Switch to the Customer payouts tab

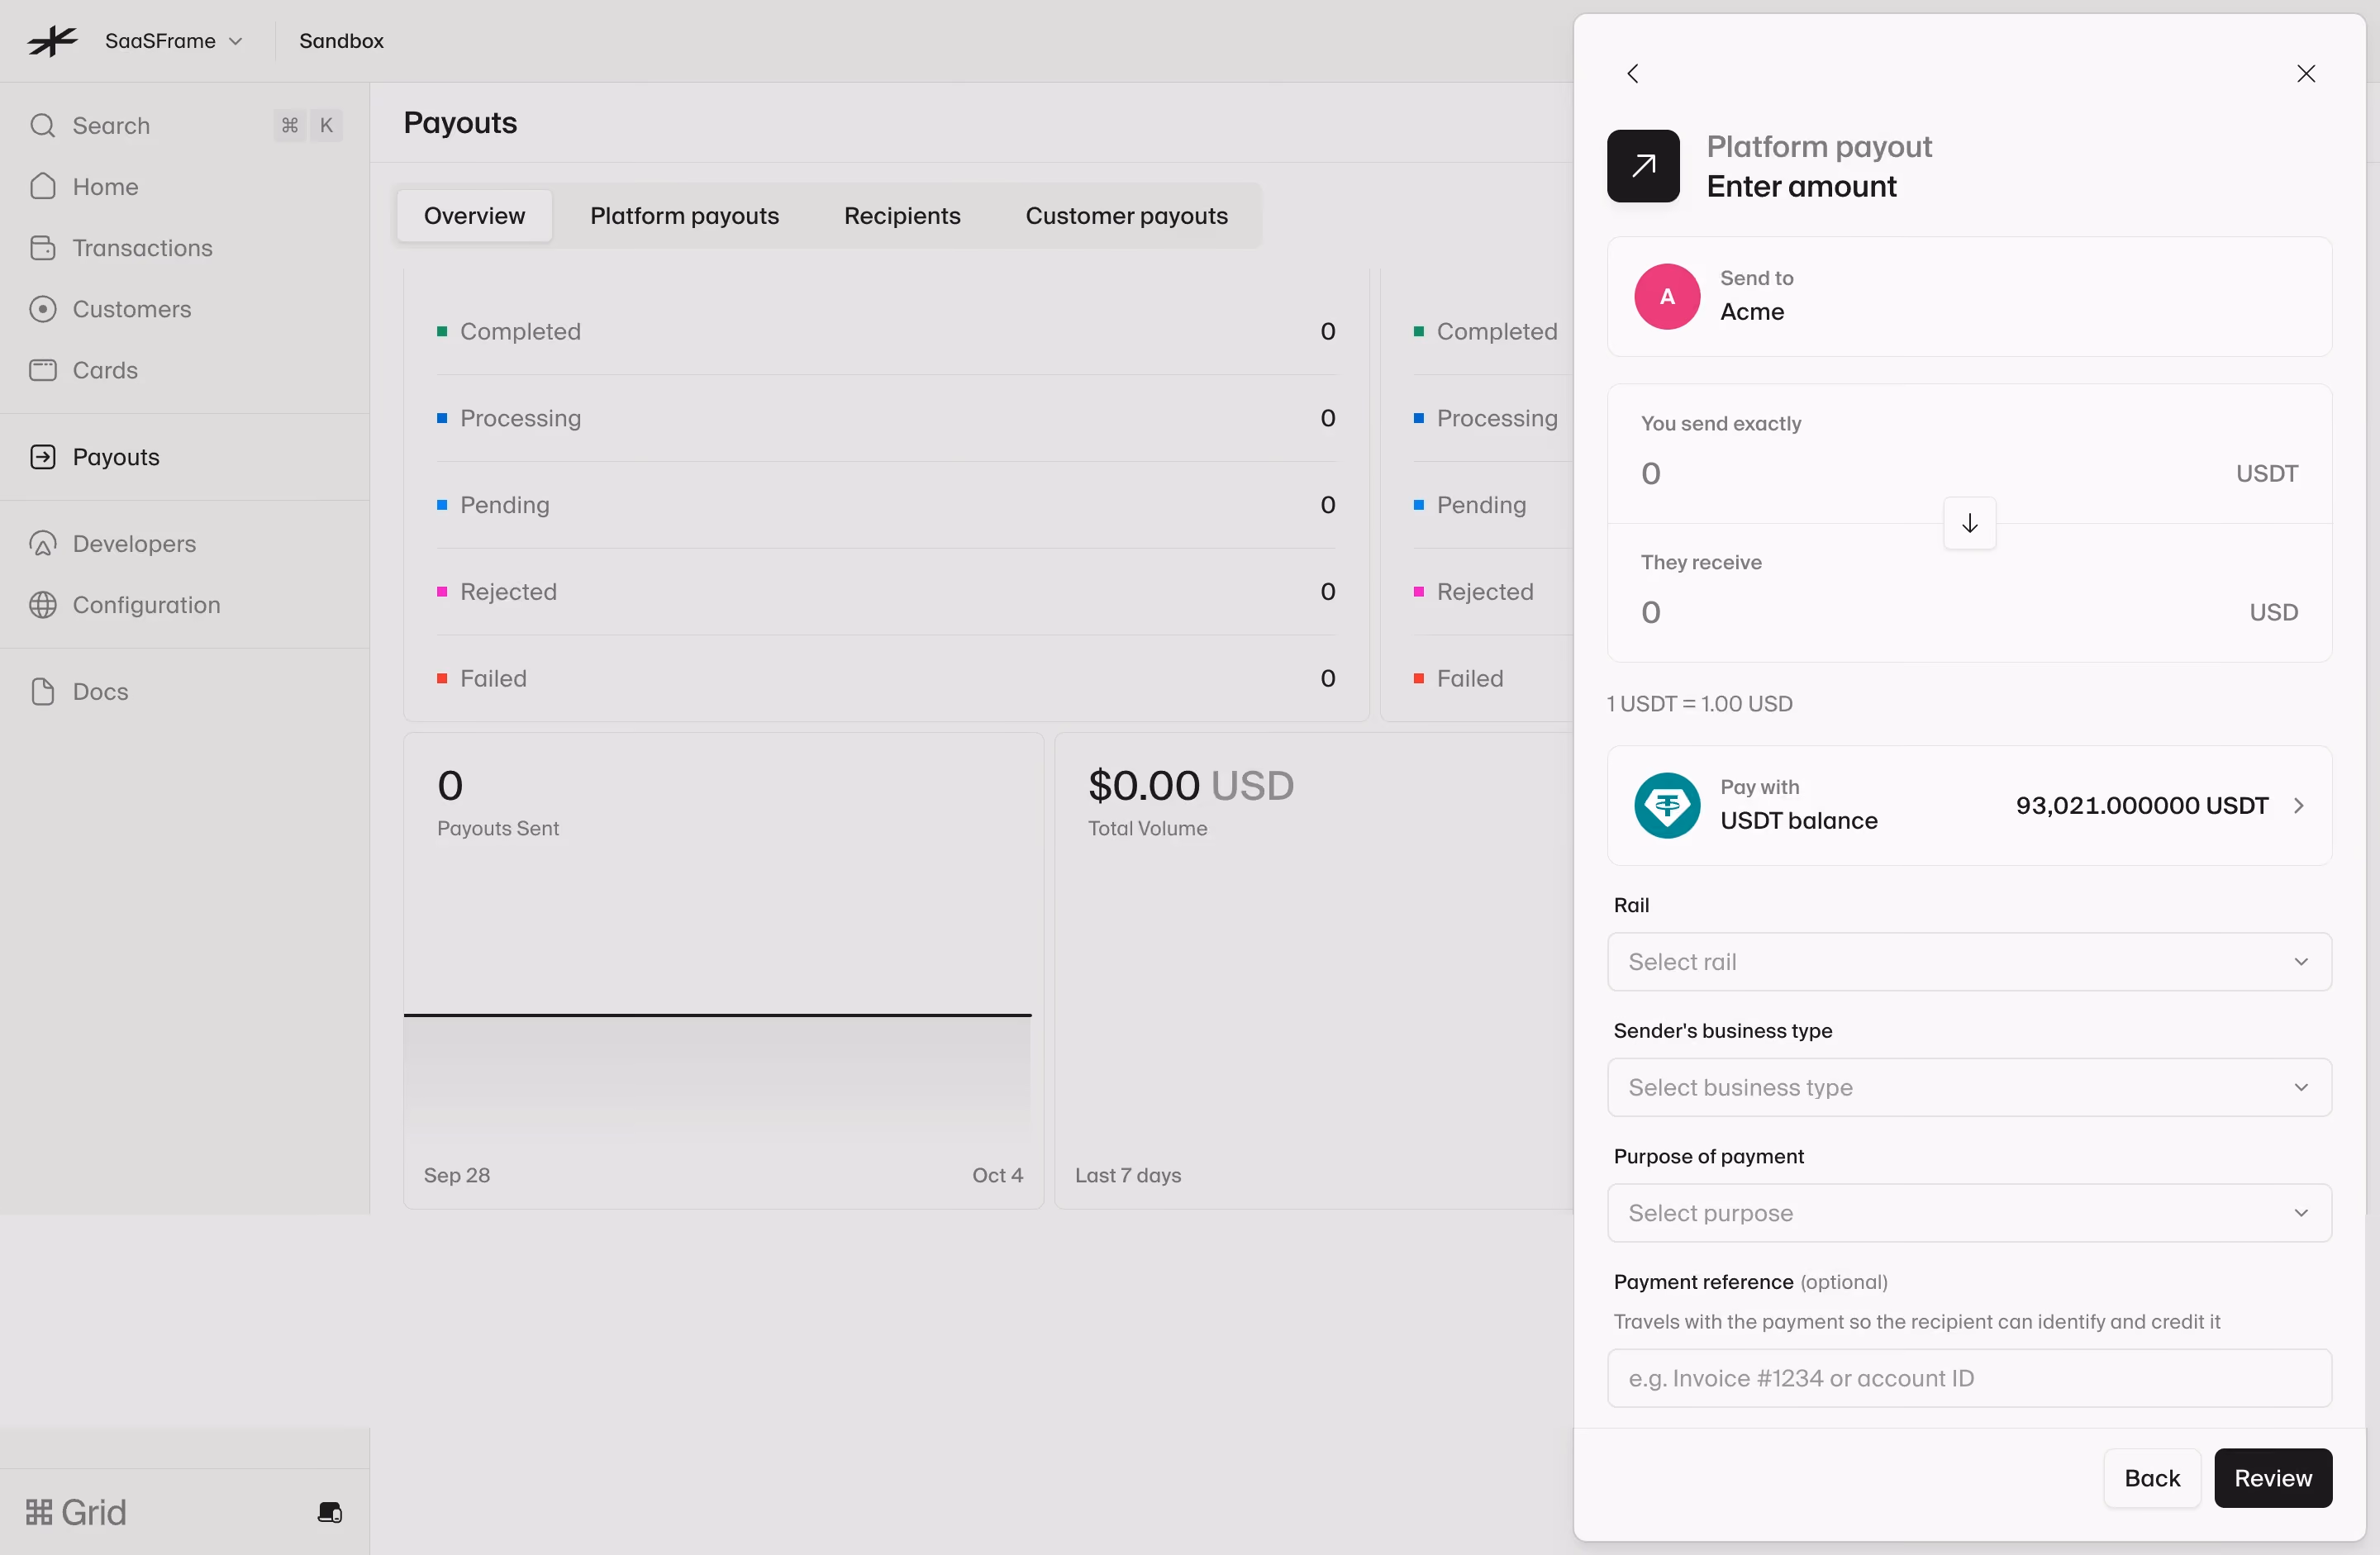click(x=1126, y=215)
